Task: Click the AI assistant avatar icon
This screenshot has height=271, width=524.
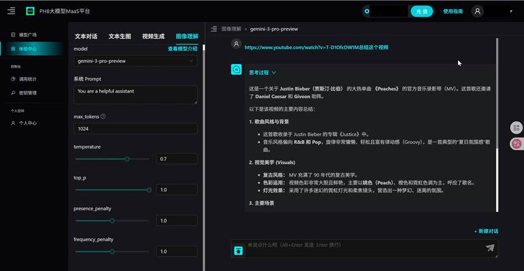Action: tap(236, 70)
